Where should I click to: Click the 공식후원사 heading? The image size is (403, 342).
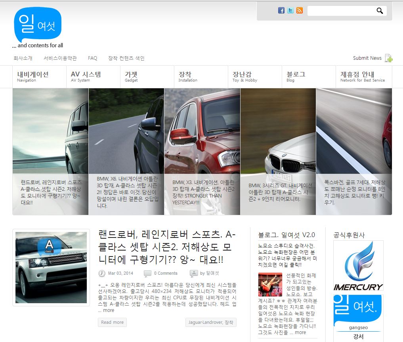point(349,235)
